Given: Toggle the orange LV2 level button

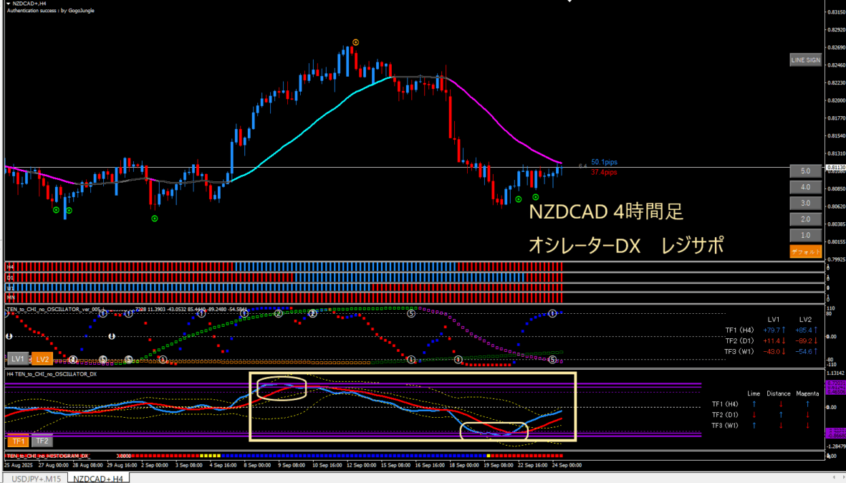Looking at the screenshot, I should point(42,359).
